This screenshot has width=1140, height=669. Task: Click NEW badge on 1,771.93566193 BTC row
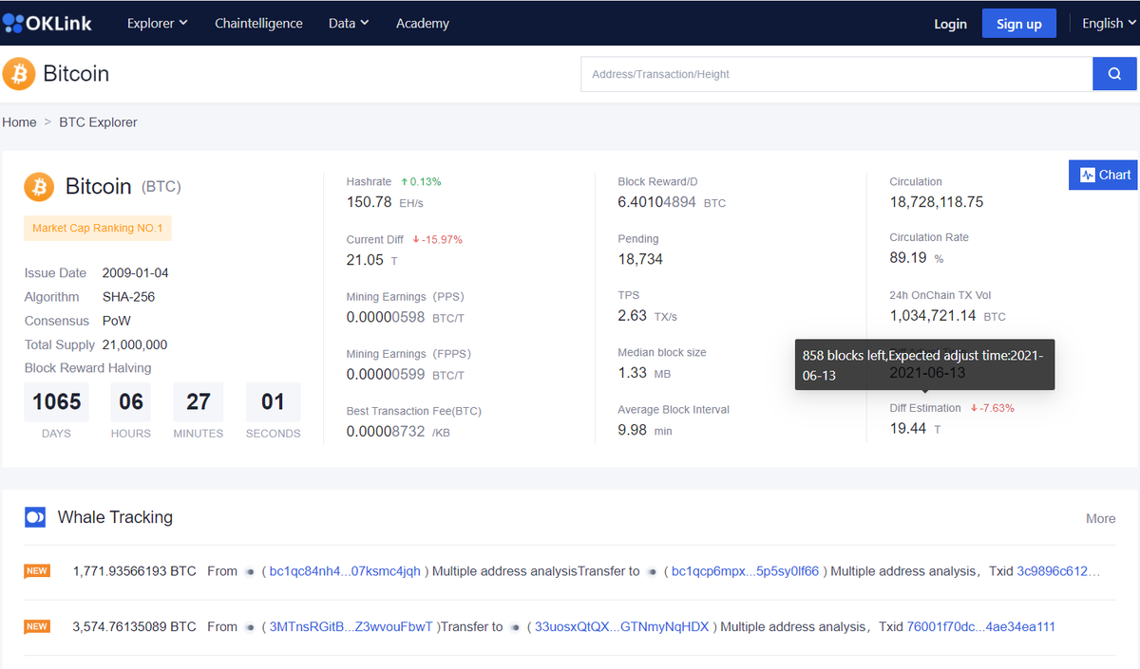[x=37, y=571]
